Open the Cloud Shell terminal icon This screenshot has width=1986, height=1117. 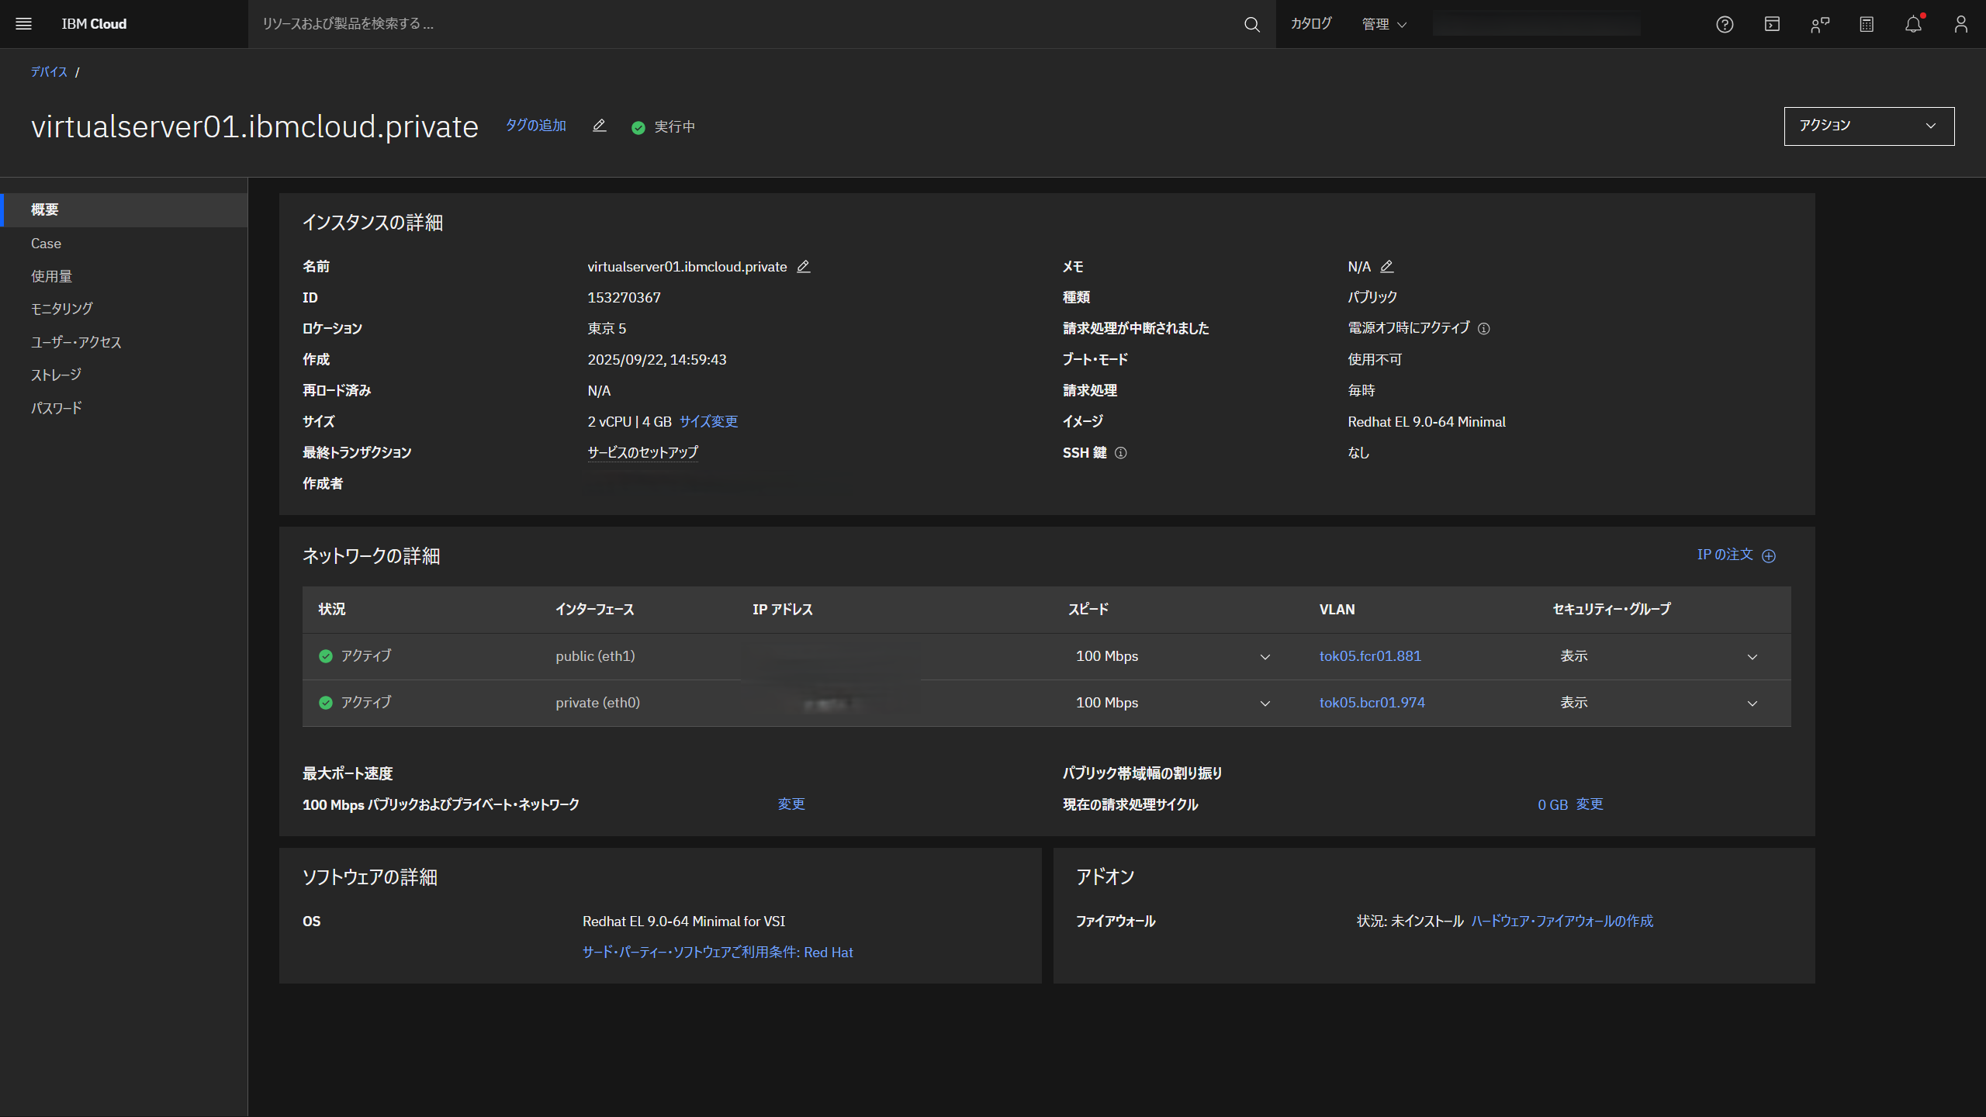coord(1771,24)
